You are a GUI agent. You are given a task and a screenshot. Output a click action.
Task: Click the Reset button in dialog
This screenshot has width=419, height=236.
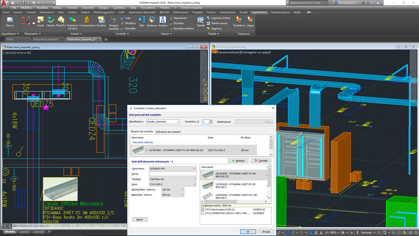(140, 219)
